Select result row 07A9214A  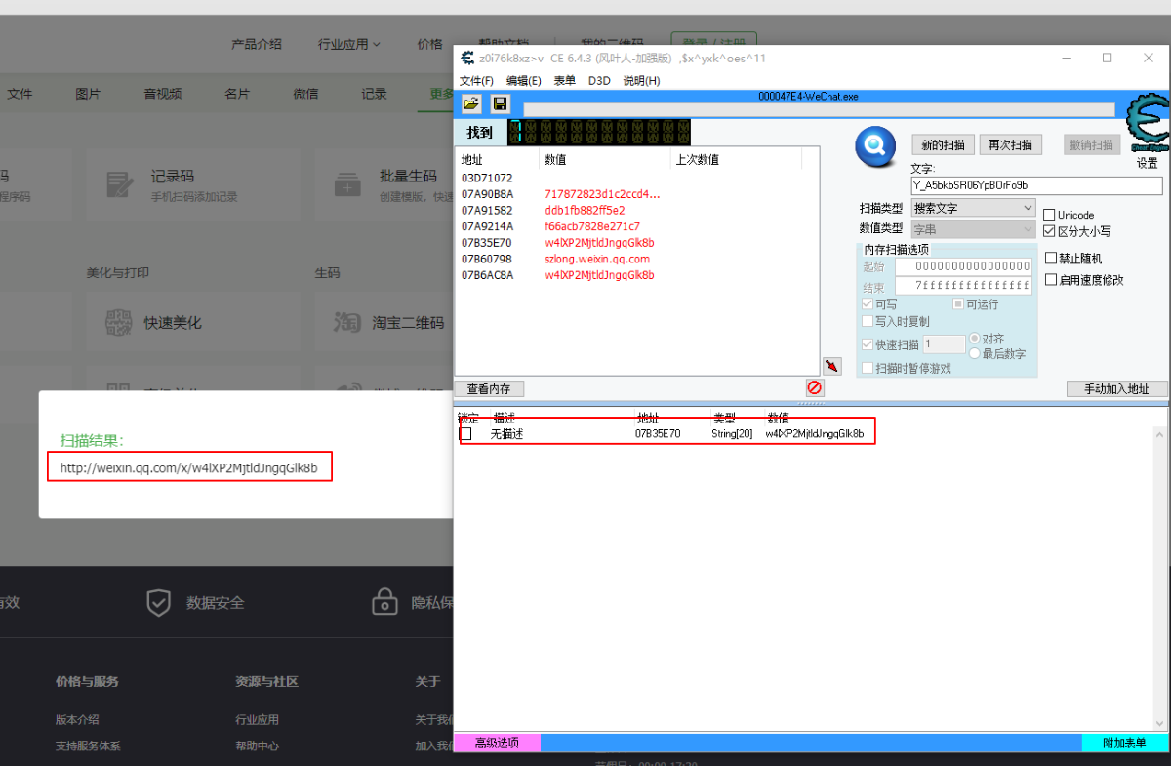click(636, 226)
